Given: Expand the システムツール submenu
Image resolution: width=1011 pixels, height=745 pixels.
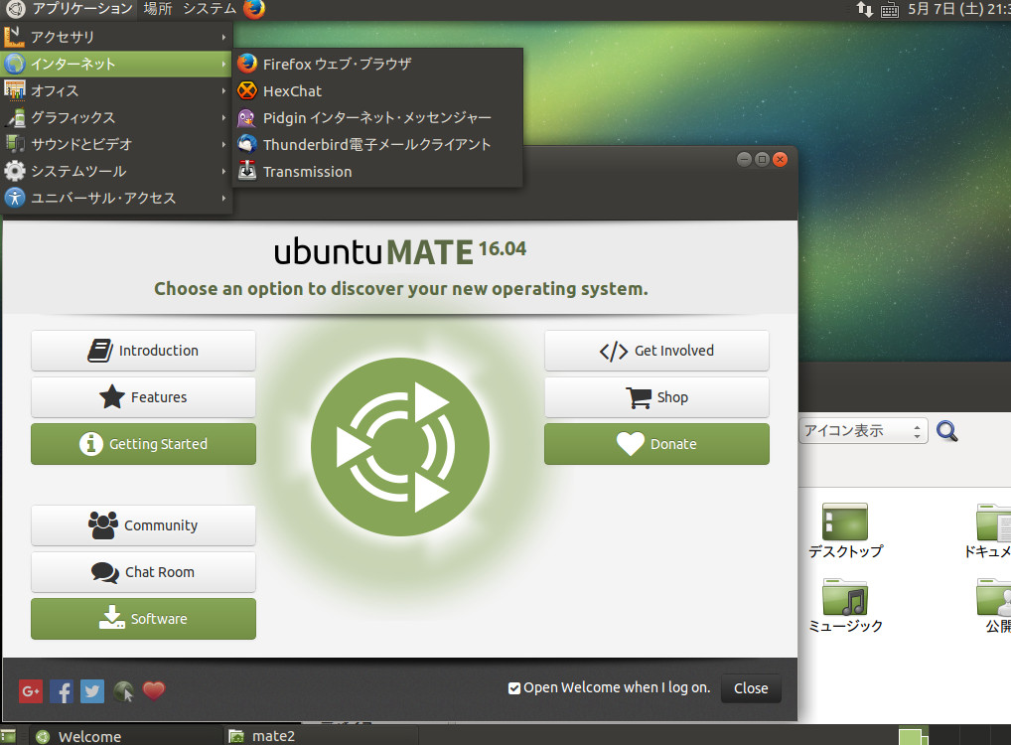Looking at the screenshot, I should pyautogui.click(x=117, y=172).
